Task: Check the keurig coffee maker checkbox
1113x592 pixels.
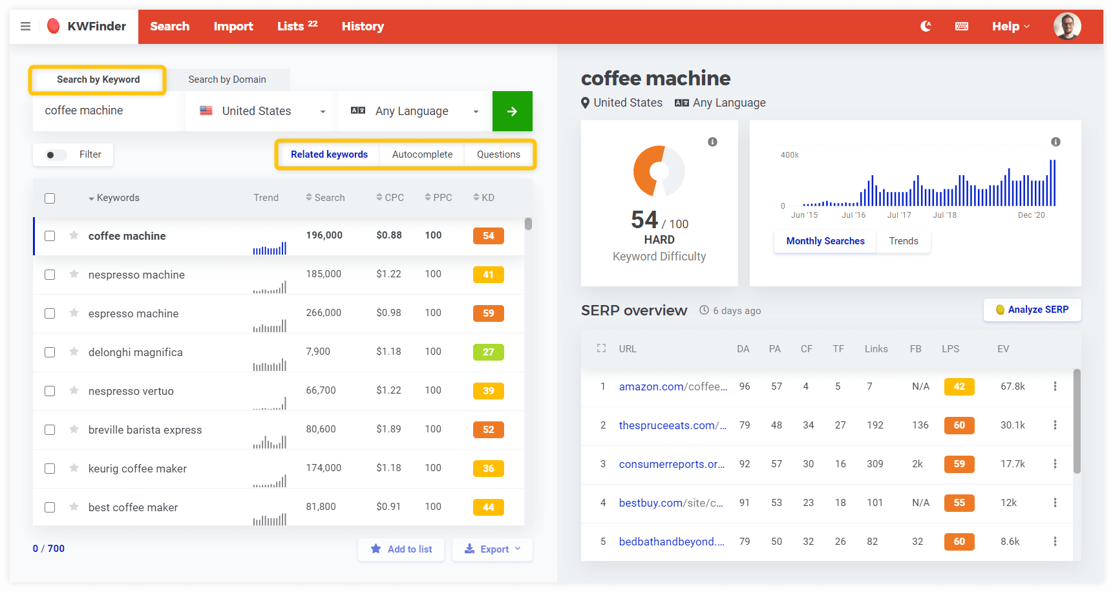Action: 50,469
